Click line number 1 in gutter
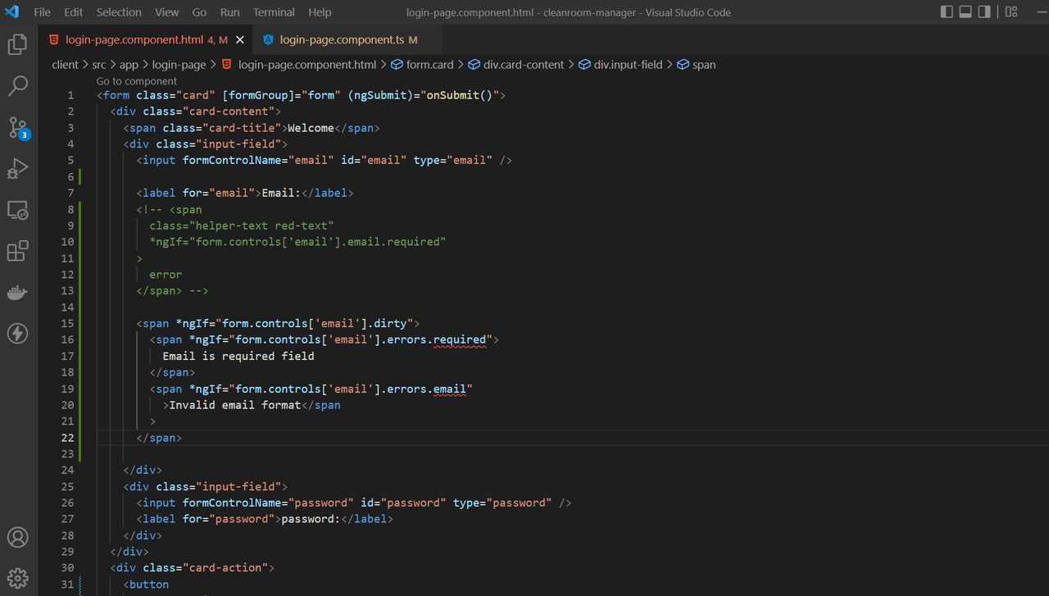Screen dimensions: 1049x596 (70, 95)
